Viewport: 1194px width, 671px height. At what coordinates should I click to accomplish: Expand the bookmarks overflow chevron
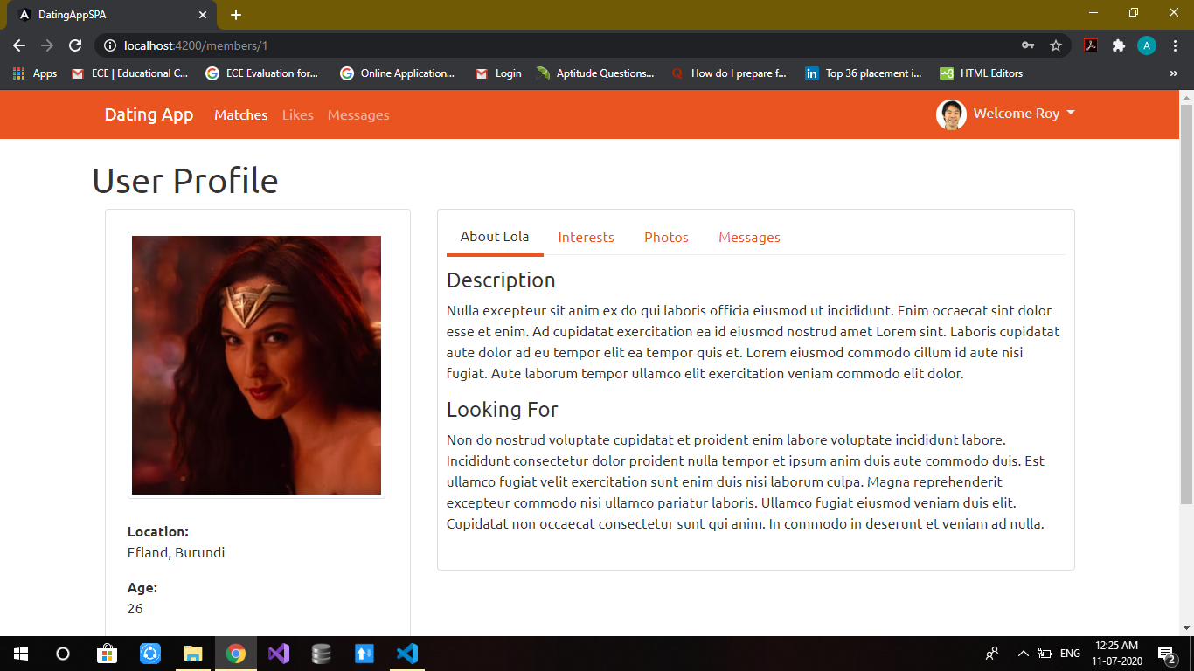1174,73
